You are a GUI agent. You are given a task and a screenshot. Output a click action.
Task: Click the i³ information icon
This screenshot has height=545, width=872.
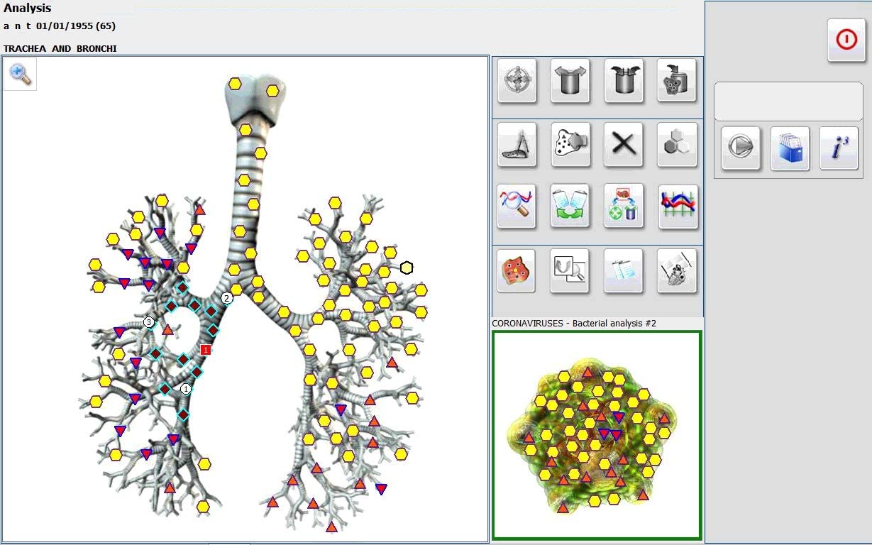point(839,148)
